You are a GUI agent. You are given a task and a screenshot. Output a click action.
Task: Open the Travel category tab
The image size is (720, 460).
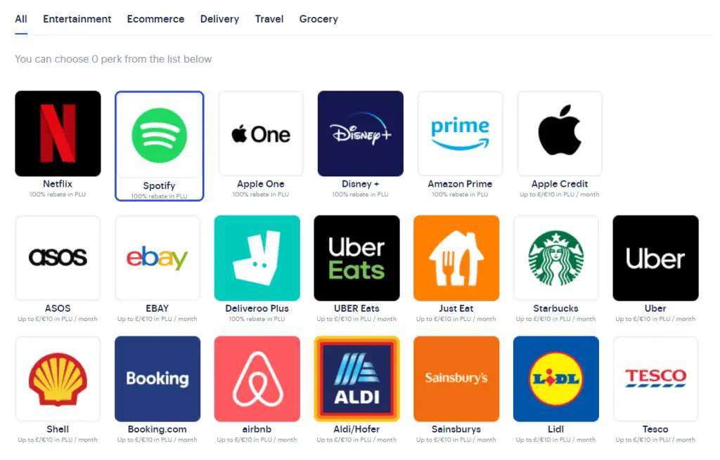click(x=269, y=19)
